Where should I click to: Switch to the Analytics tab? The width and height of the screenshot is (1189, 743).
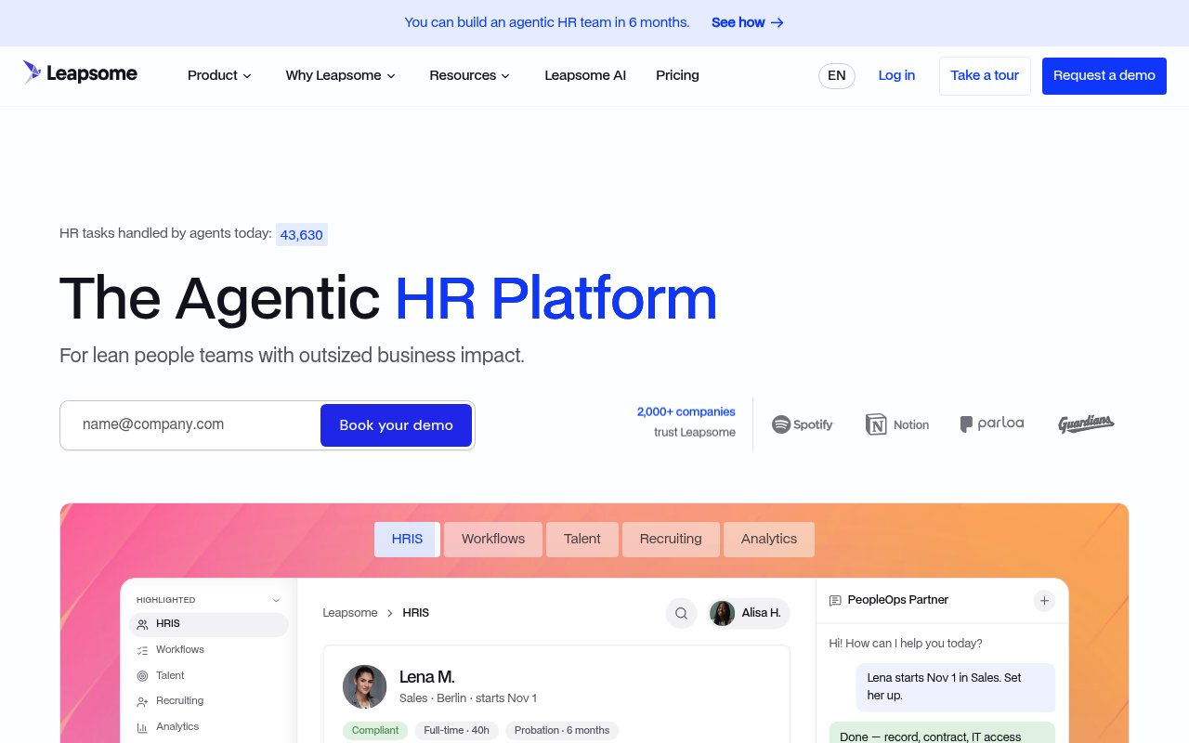(x=769, y=540)
